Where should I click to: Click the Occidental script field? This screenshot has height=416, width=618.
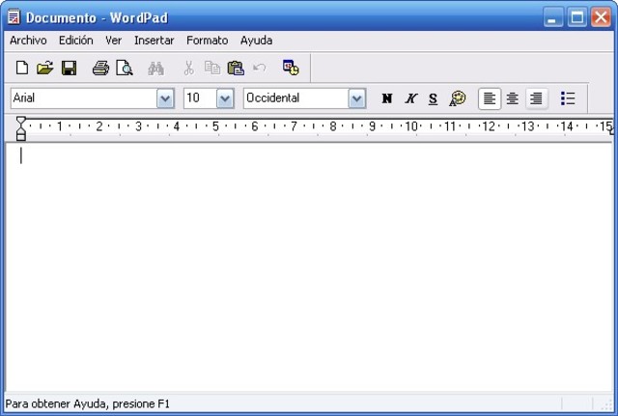point(295,98)
